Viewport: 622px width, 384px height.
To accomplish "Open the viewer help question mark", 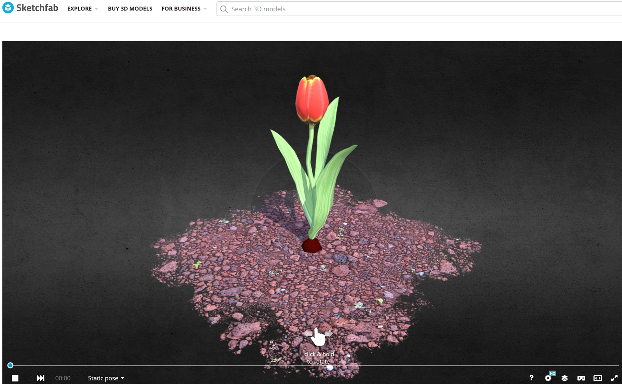I will pyautogui.click(x=531, y=378).
